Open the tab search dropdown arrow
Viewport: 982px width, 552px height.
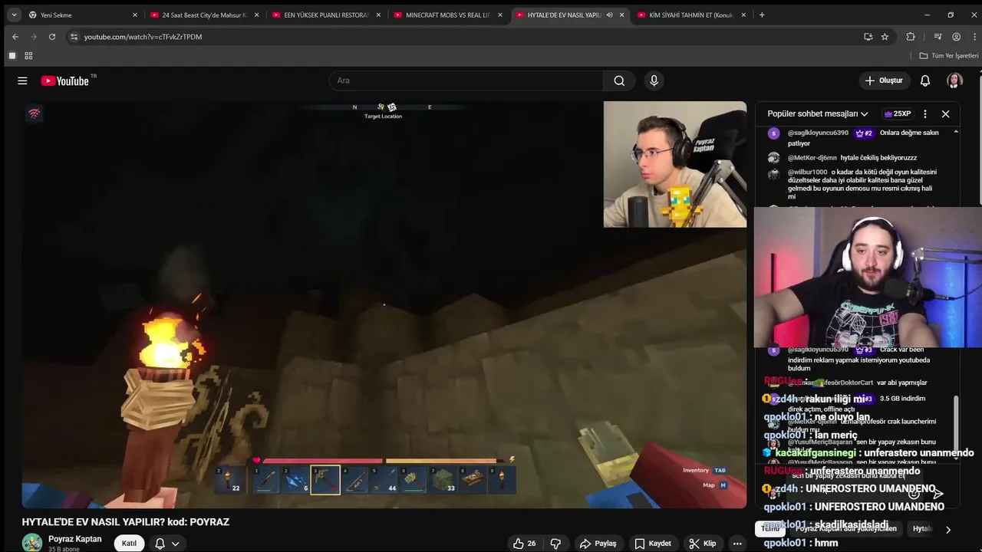coord(14,15)
